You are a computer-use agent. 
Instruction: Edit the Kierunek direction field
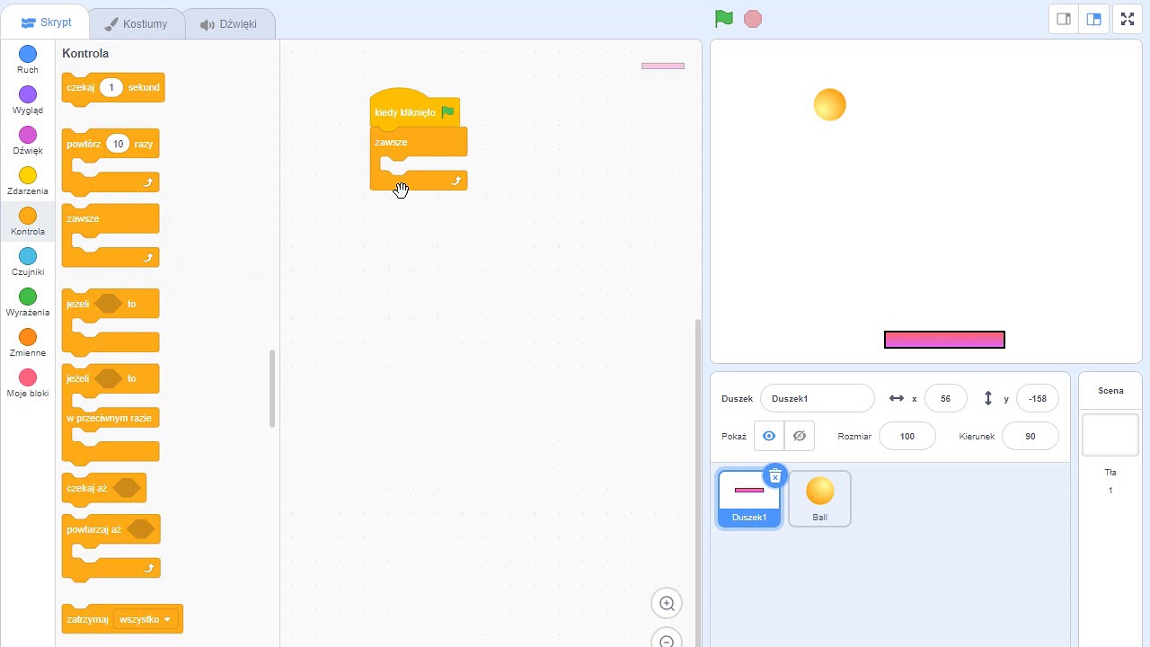point(1030,436)
